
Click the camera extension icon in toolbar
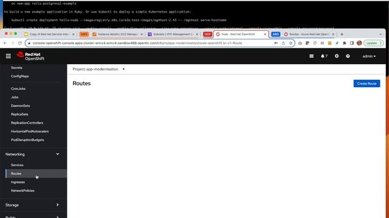coord(300,43)
